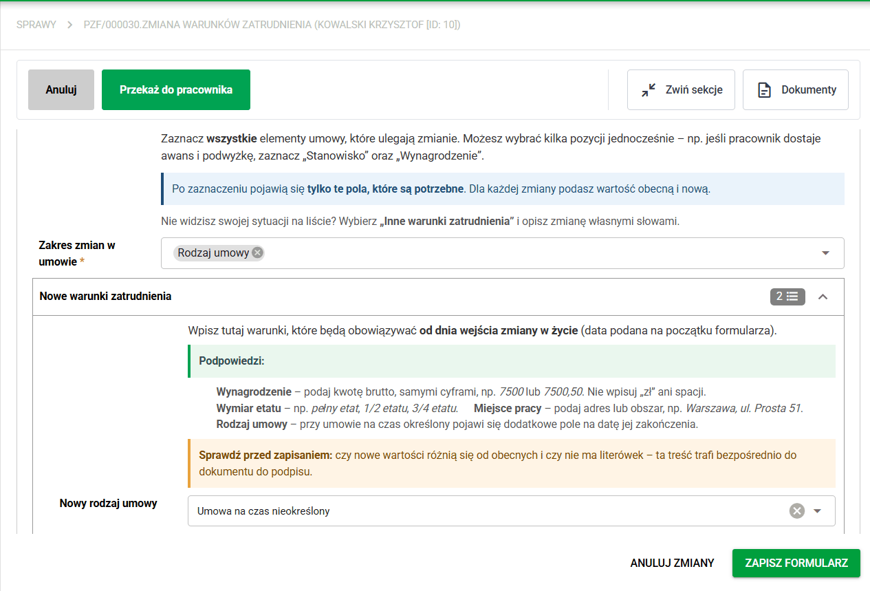Click the Wpisz tutaj warunki instruction text
The image size is (870, 591).
482,330
